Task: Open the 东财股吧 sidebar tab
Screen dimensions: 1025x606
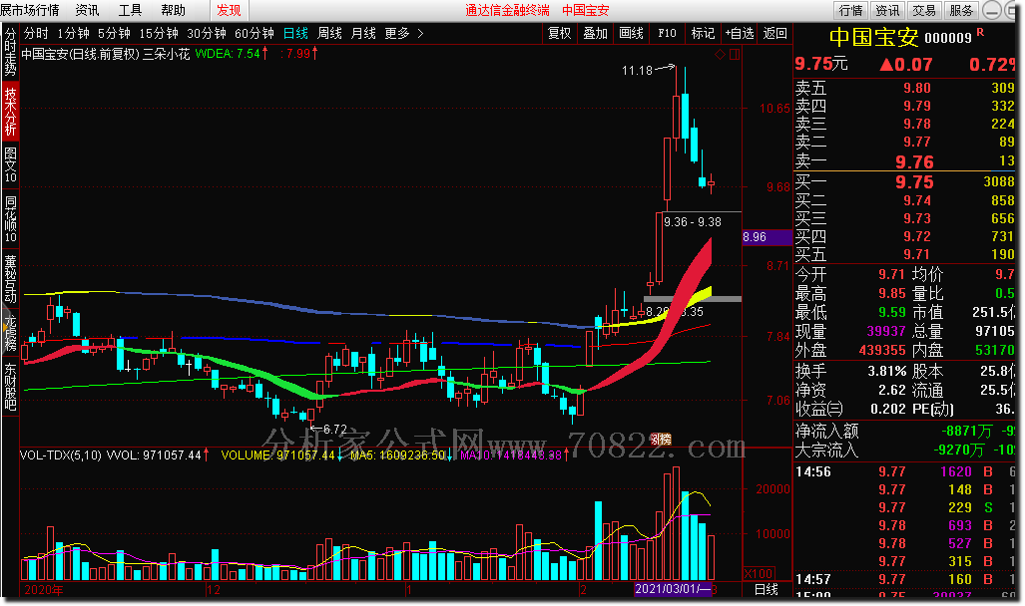Action: [x=10, y=386]
